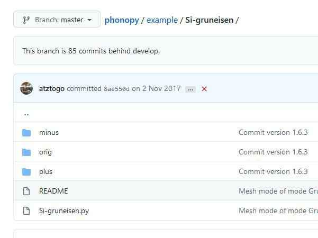Click the minus folder icon

tap(26, 133)
